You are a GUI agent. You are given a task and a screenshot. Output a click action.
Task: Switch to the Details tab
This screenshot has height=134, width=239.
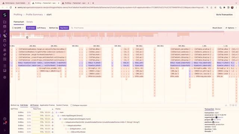(30, 22)
